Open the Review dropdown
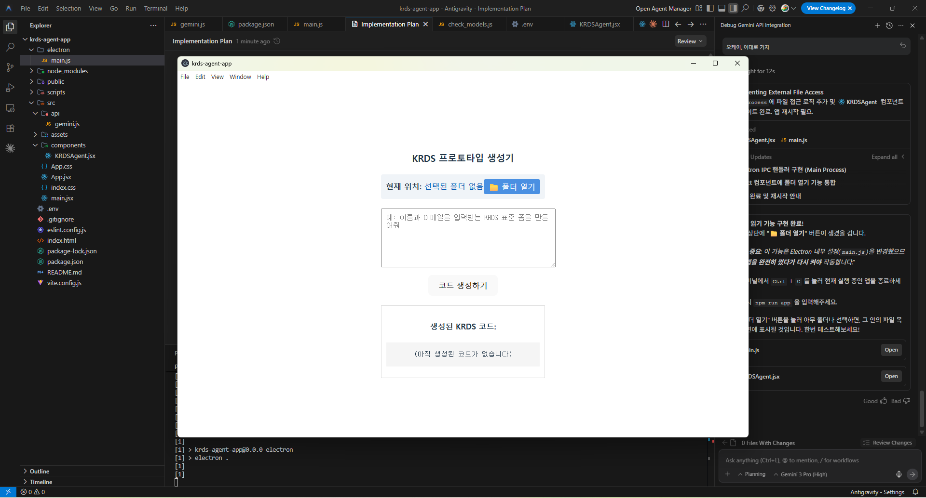This screenshot has height=498, width=926. [x=690, y=41]
